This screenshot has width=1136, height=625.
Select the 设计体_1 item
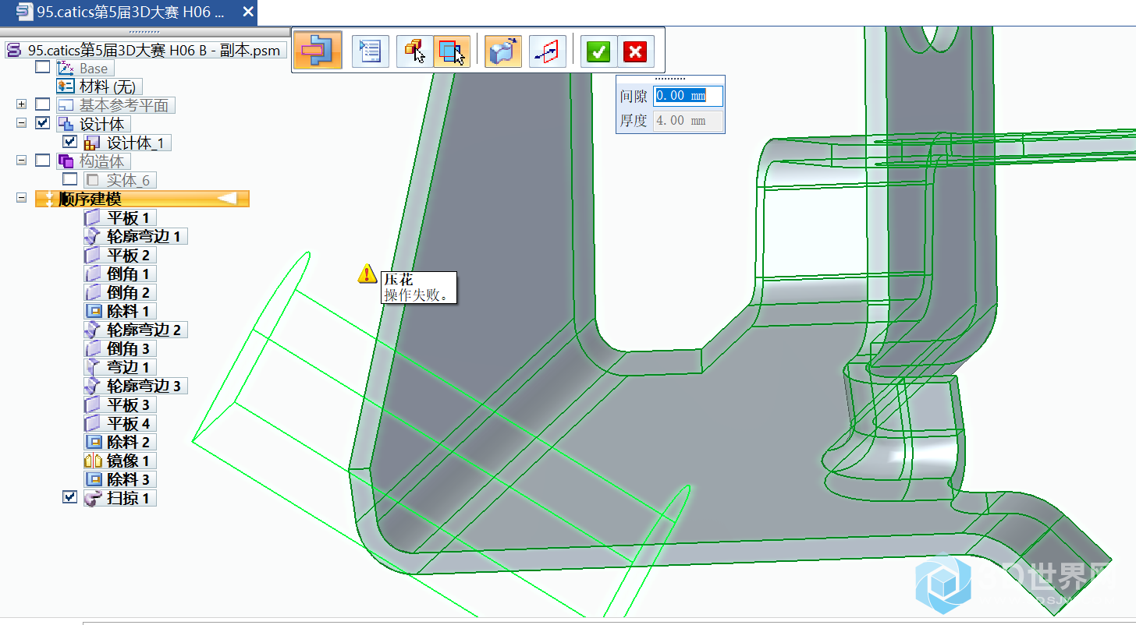[127, 143]
